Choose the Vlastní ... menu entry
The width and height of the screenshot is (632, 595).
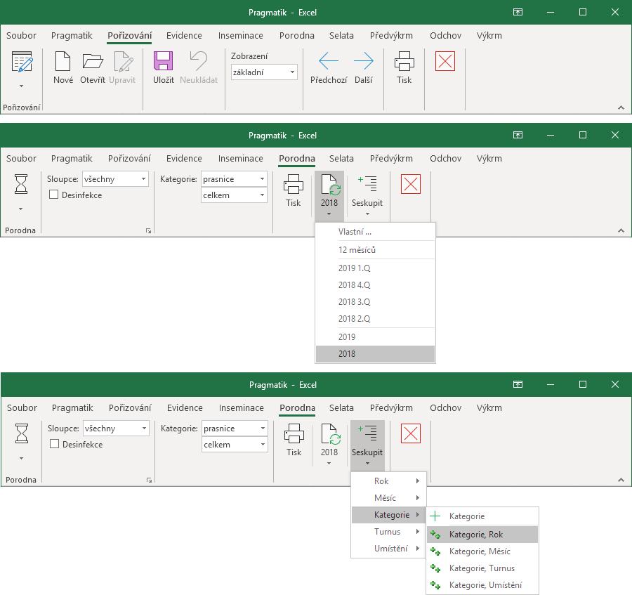coord(375,232)
